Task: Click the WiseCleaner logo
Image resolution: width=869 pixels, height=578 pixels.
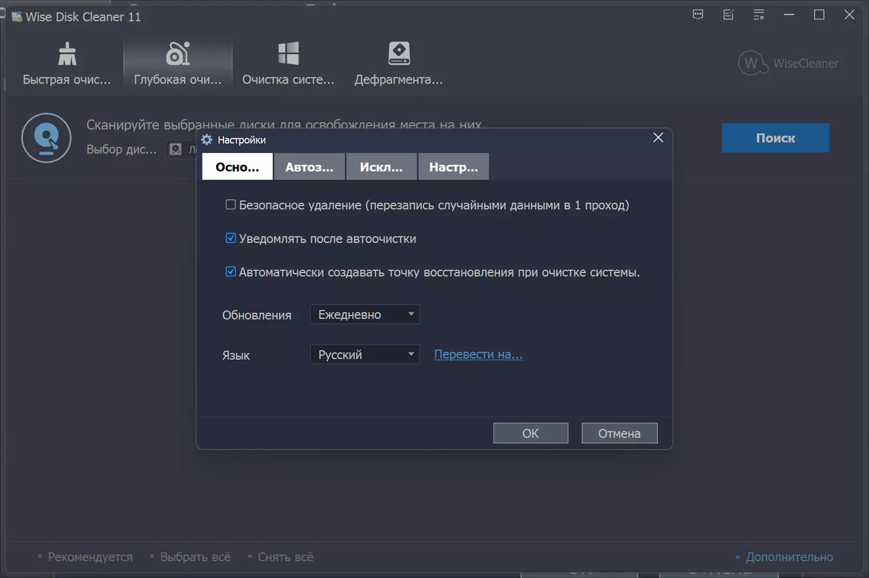Action: 788,63
